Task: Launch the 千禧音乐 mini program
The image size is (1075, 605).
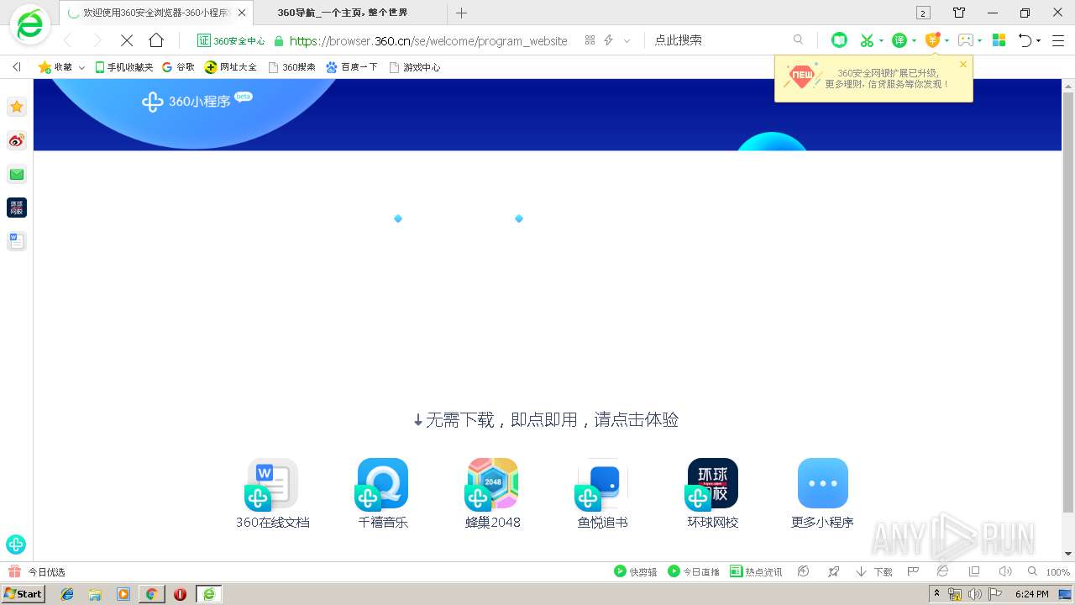Action: coord(382,485)
